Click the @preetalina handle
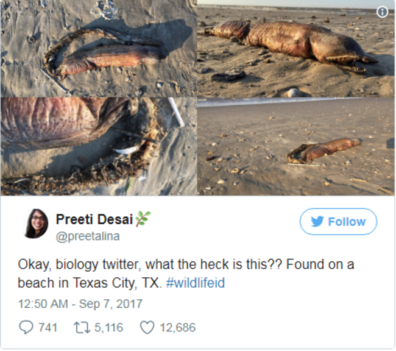 pyautogui.click(x=88, y=236)
